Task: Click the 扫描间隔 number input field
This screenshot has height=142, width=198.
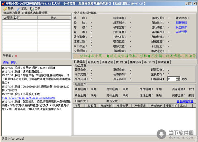Action: (172, 79)
